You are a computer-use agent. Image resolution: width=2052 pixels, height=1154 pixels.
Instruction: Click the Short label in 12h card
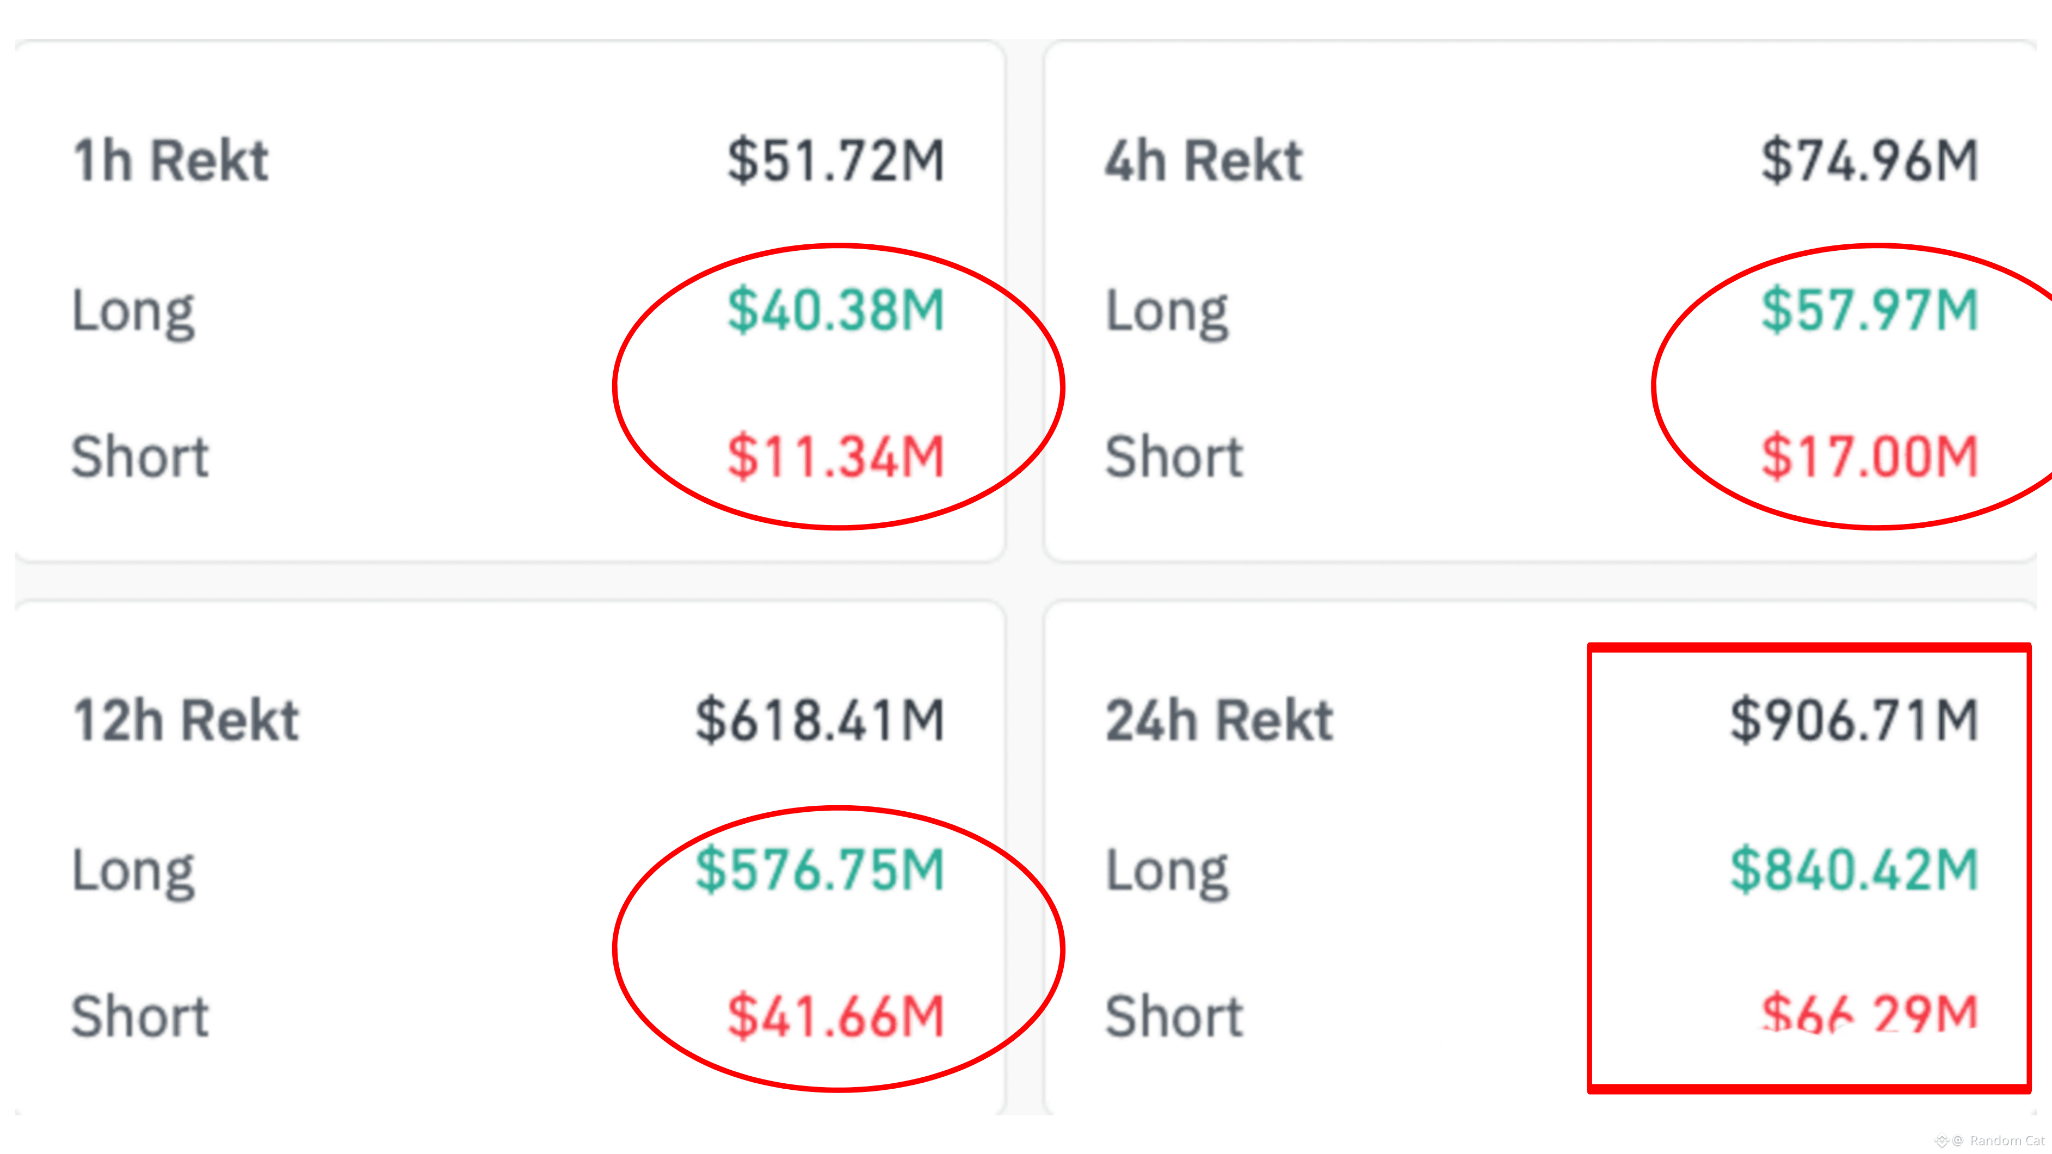coord(140,1016)
